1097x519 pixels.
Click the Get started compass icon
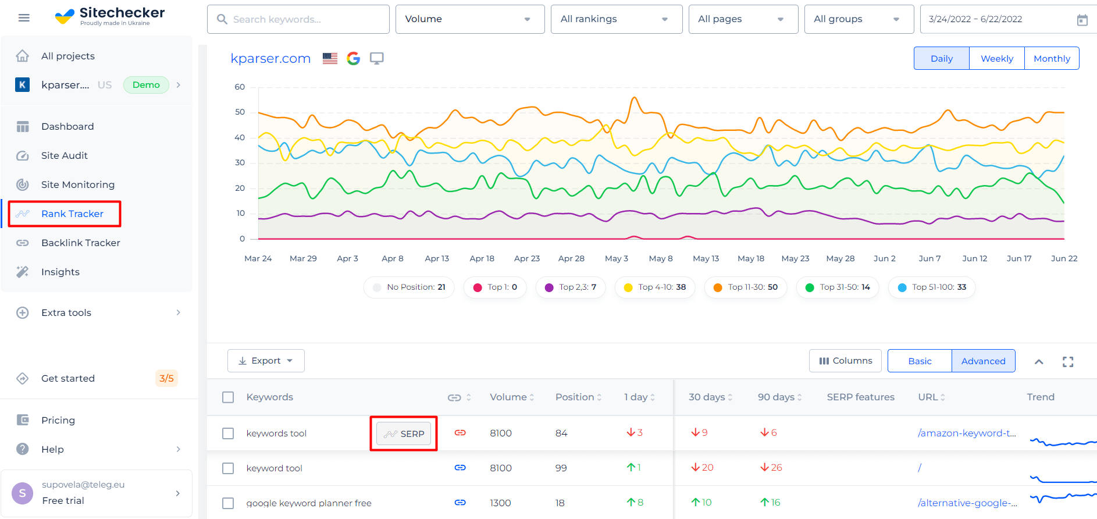click(23, 378)
